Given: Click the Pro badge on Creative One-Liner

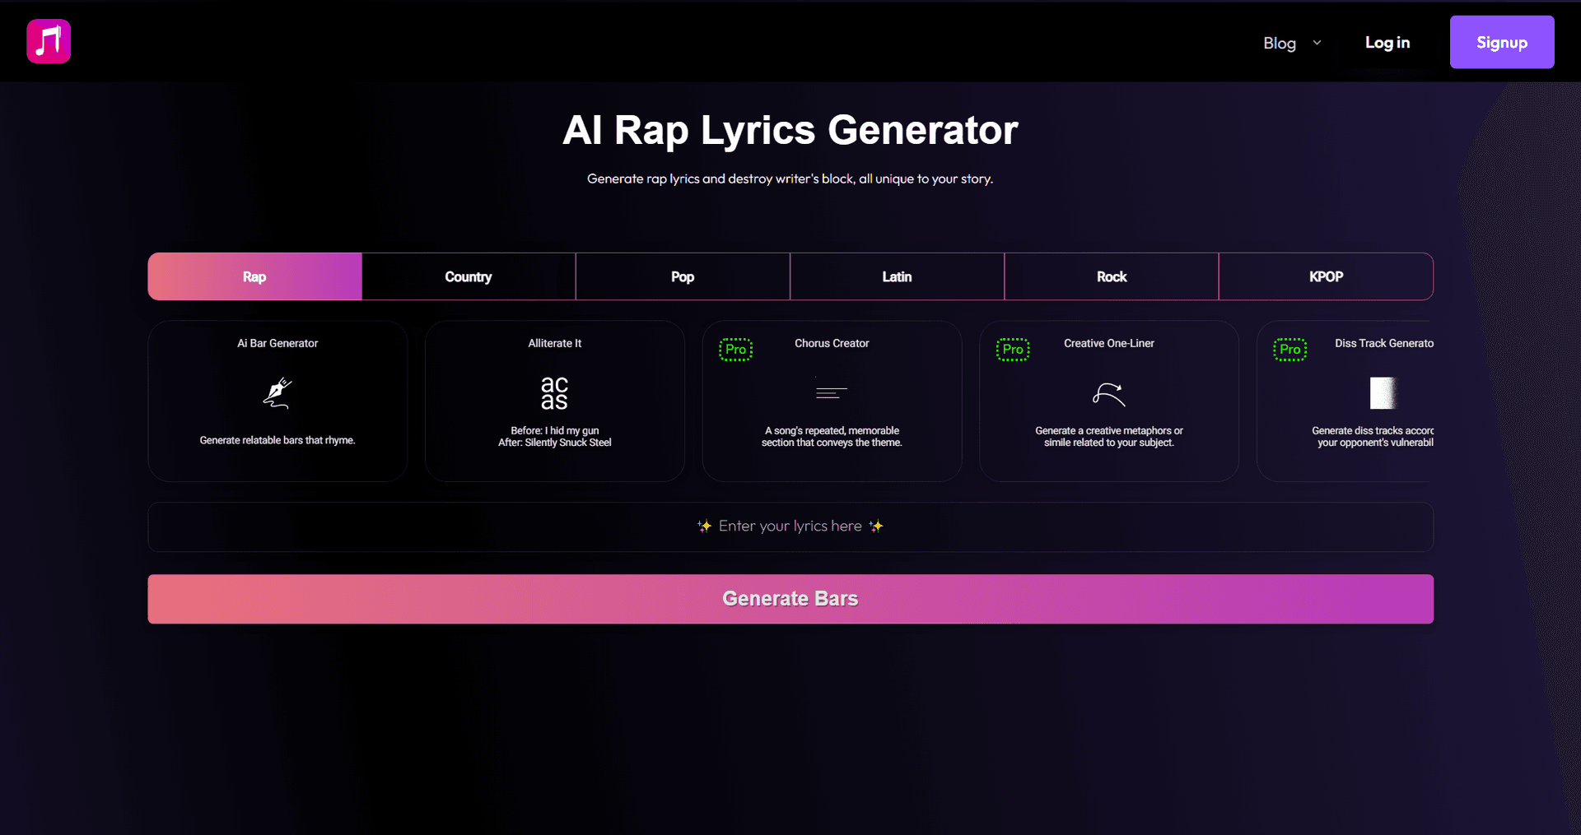Looking at the screenshot, I should [1013, 349].
